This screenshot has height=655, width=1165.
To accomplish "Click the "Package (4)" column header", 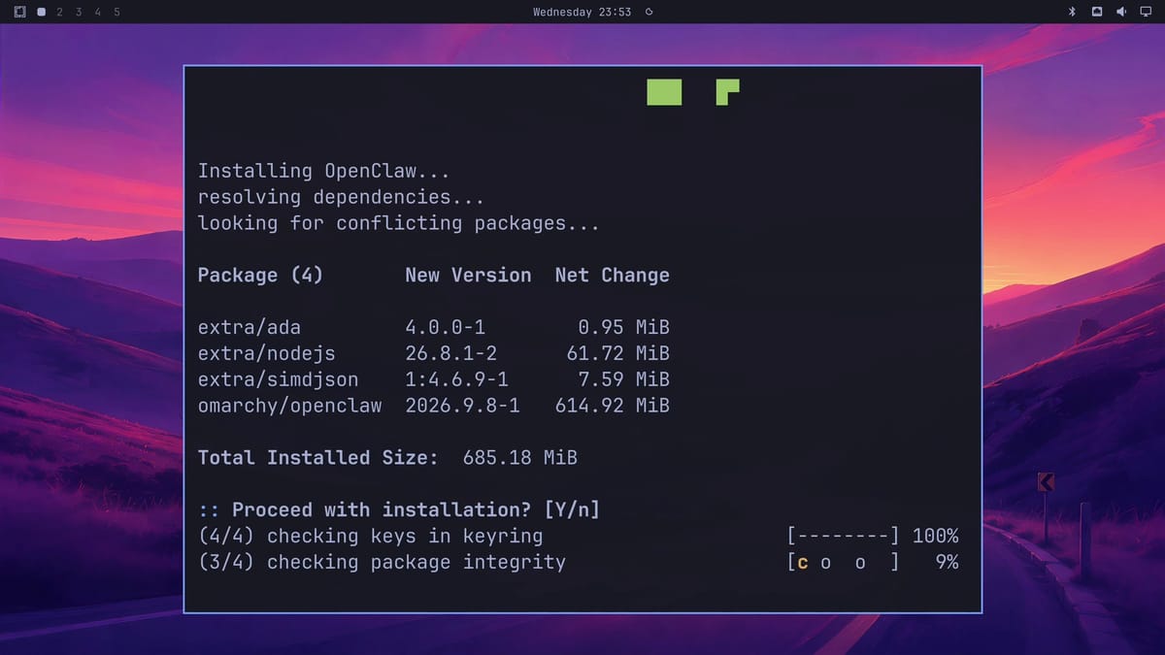I will 260,276.
